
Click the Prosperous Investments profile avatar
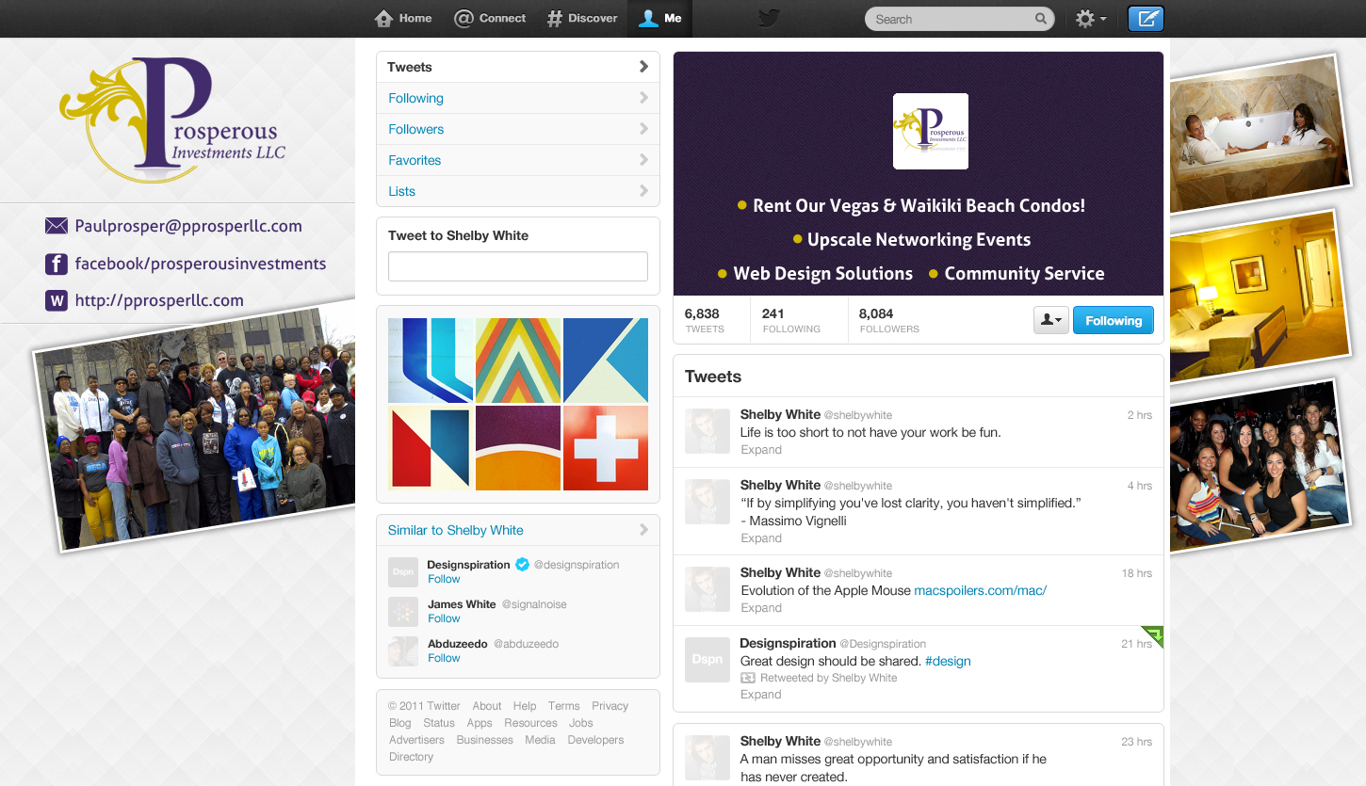930,132
